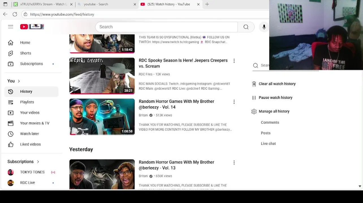This screenshot has width=363, height=203.
Task: Click TOKYO TONES channel avatar
Action: pos(10,172)
